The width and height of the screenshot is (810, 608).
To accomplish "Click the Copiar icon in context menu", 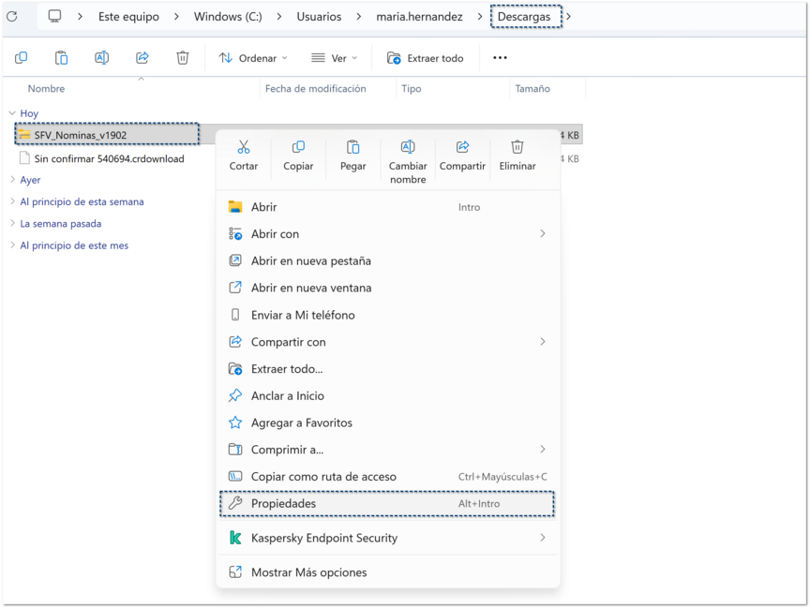I will click(298, 148).
